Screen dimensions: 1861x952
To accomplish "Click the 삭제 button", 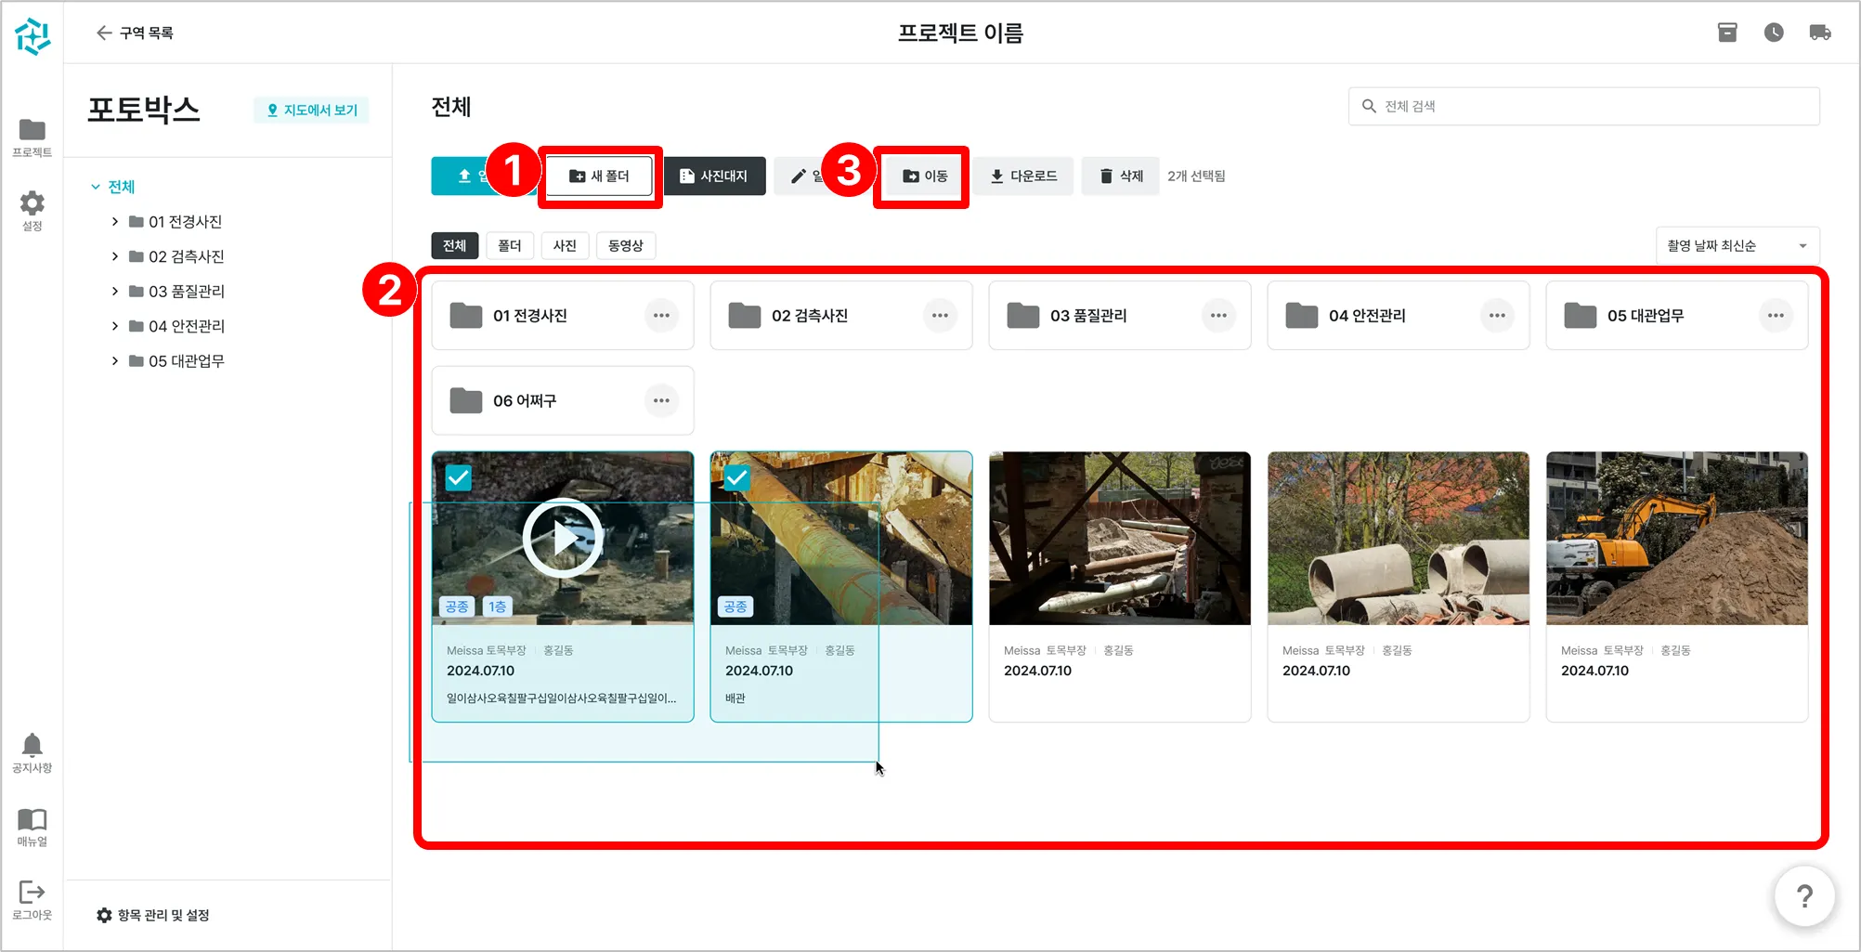I will pos(1121,176).
